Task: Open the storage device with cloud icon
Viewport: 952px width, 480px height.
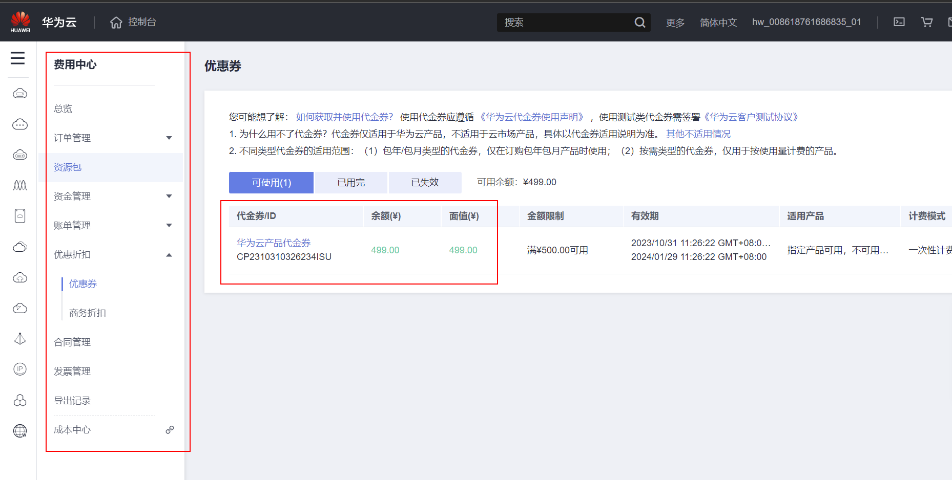Action: click(x=20, y=216)
